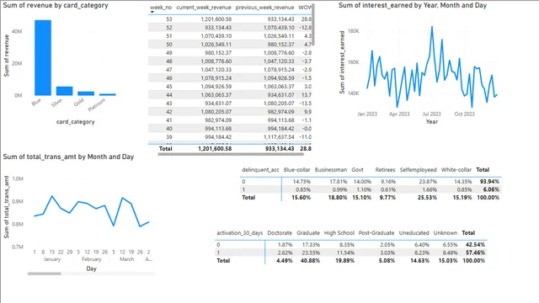The image size is (539, 303).
Task: Click the Govt column header
Action: (357, 170)
